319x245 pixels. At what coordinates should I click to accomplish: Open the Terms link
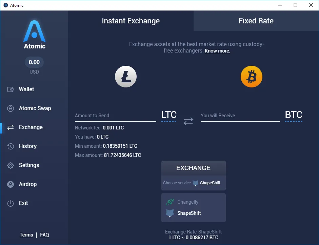point(26,235)
